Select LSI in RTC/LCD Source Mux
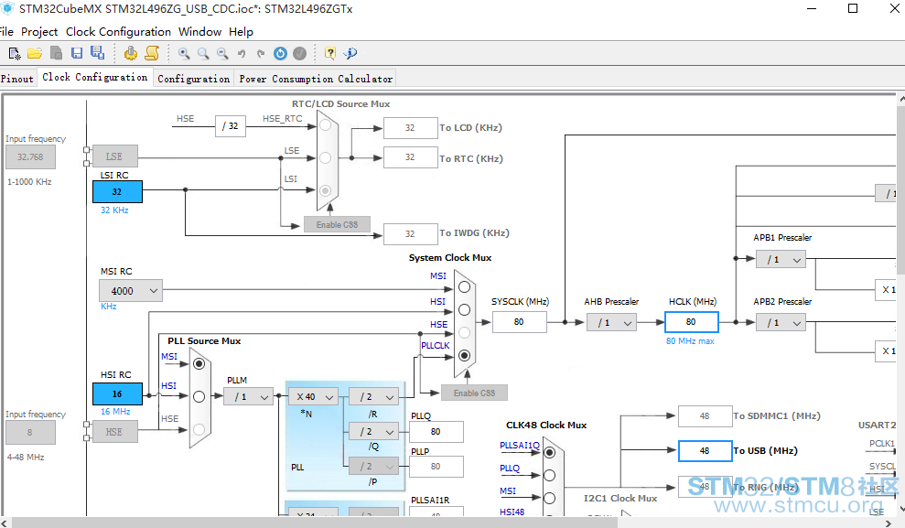The height and width of the screenshot is (528, 905). coord(326,190)
